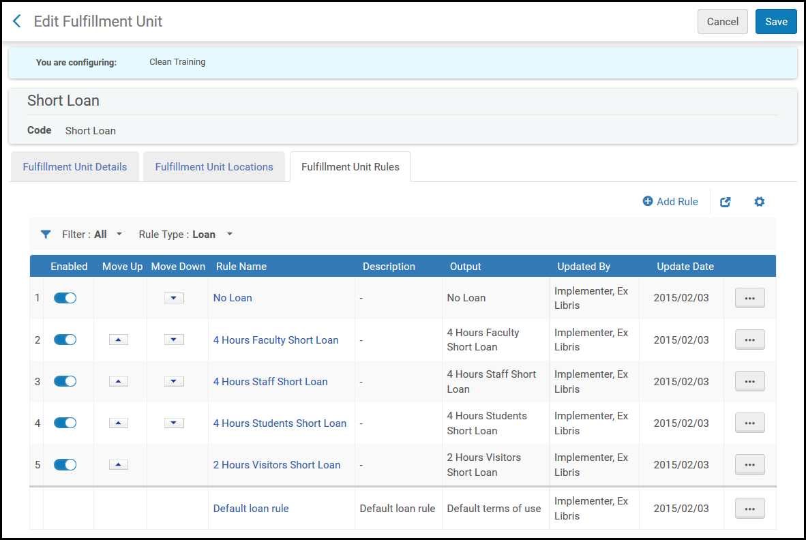The width and height of the screenshot is (806, 540).
Task: Disable 4 Hours Faculty Short Loan toggle
Action: 65,340
